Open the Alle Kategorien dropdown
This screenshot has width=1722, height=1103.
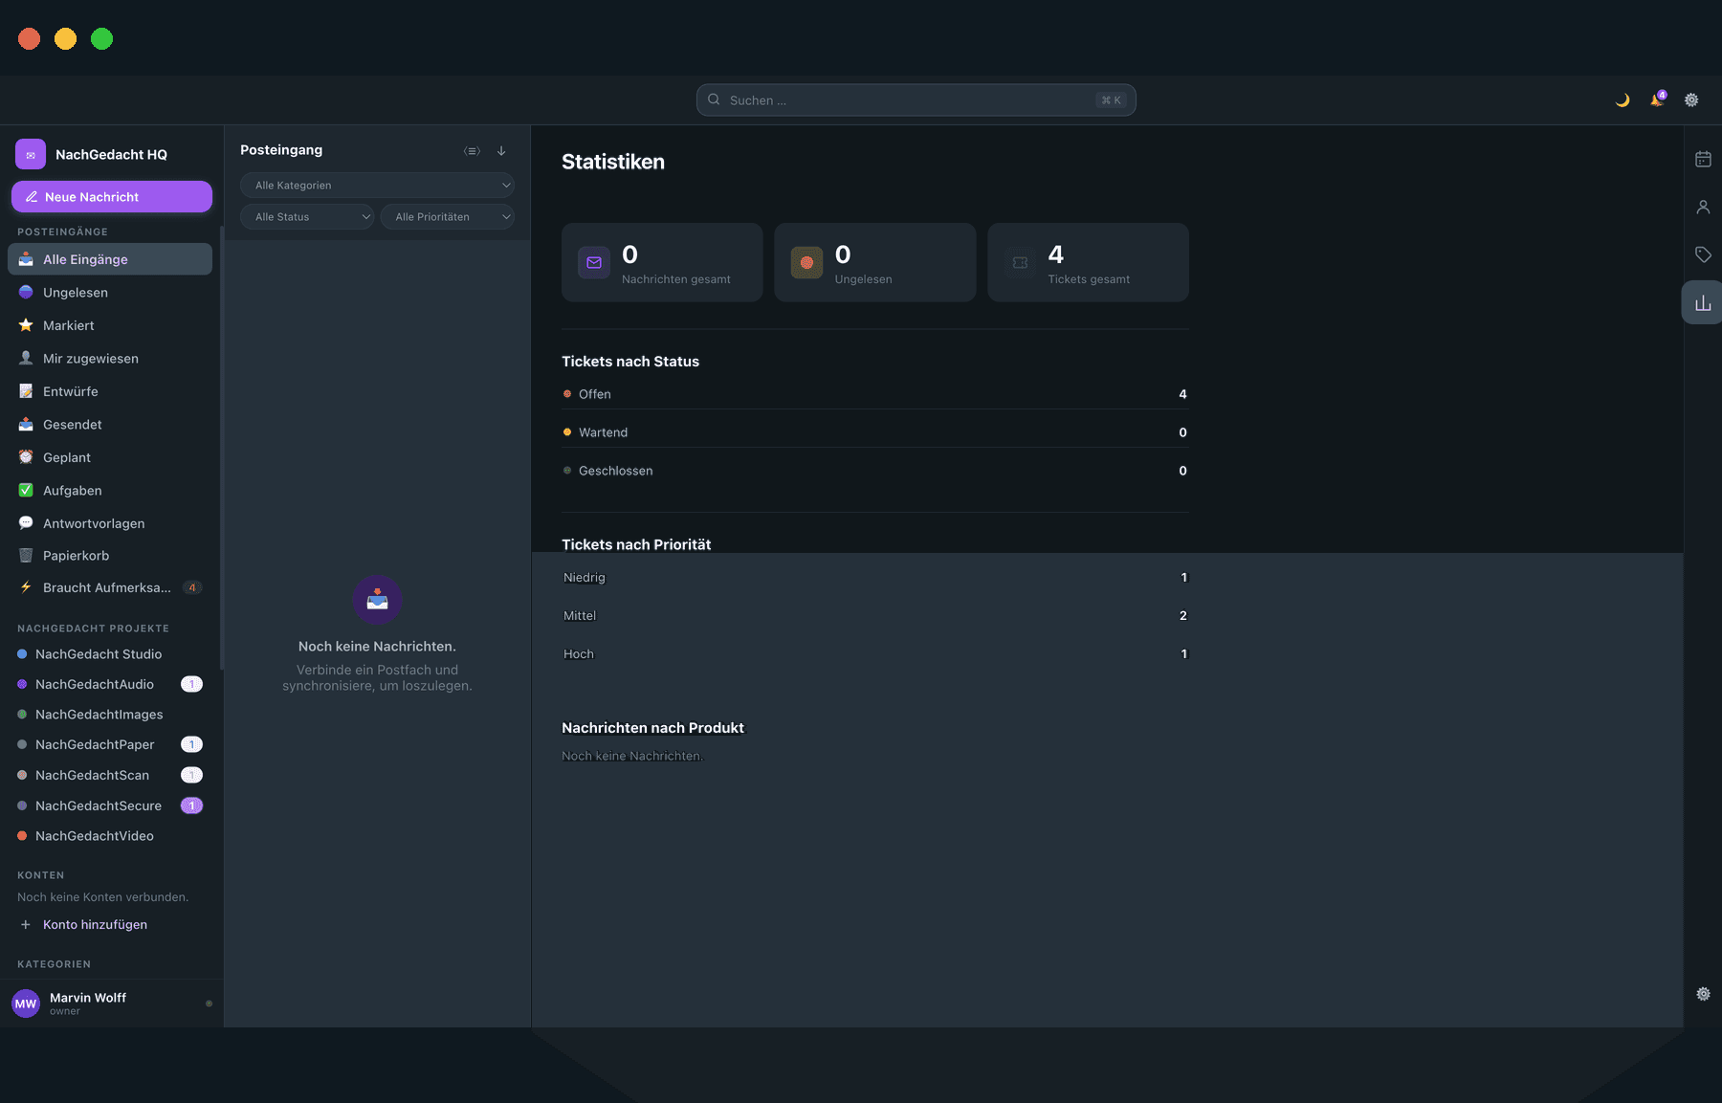(377, 186)
